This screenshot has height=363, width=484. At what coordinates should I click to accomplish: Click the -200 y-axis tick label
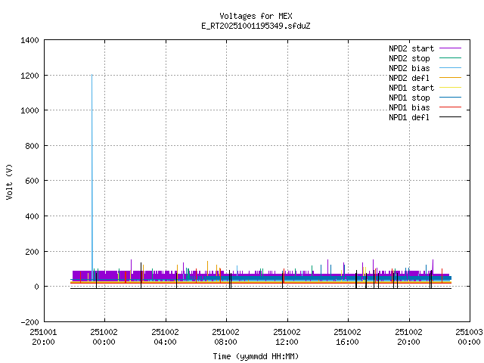click(29, 322)
